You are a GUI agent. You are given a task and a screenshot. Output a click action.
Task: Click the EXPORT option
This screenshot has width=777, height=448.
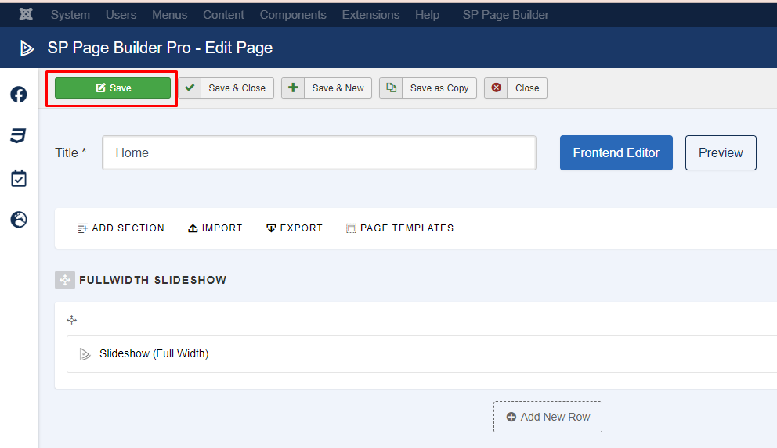click(295, 228)
